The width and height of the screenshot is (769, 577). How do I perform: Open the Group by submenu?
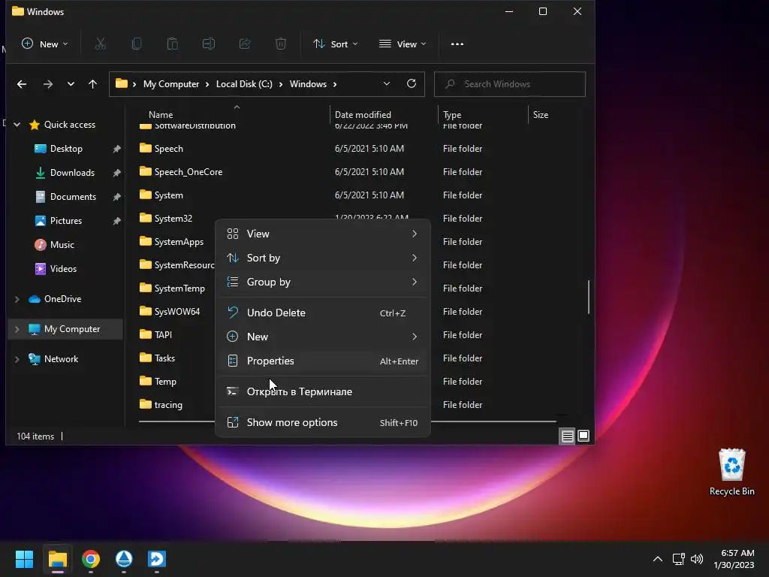tap(323, 282)
